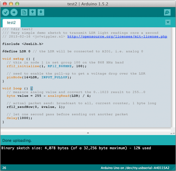Save the sketch with the Save icon
176x171 pixels.
pos(41,12)
